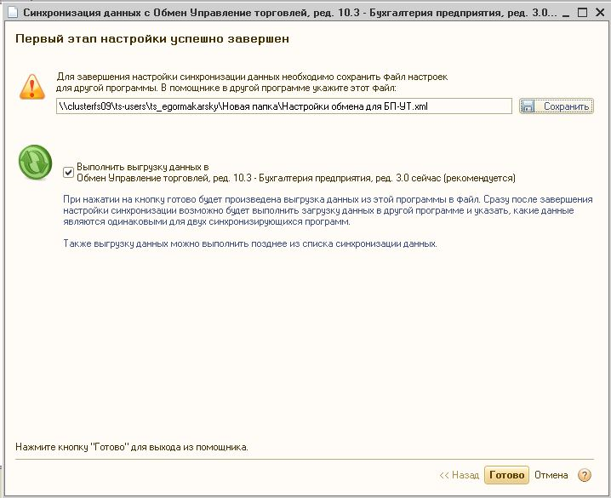This screenshot has width=611, height=498.
Task: Click the Нажмите кнопку "Готово" hint text
Action: [132, 446]
